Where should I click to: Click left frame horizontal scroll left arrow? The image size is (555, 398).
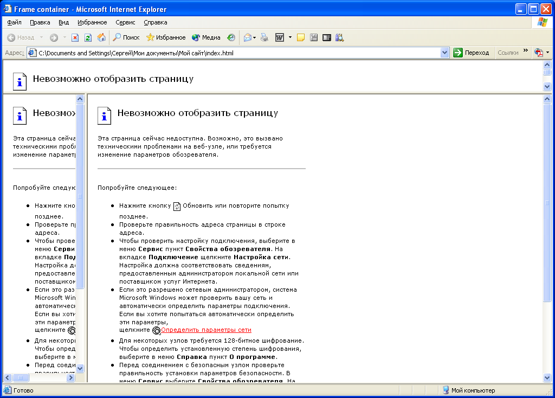pos(8,378)
